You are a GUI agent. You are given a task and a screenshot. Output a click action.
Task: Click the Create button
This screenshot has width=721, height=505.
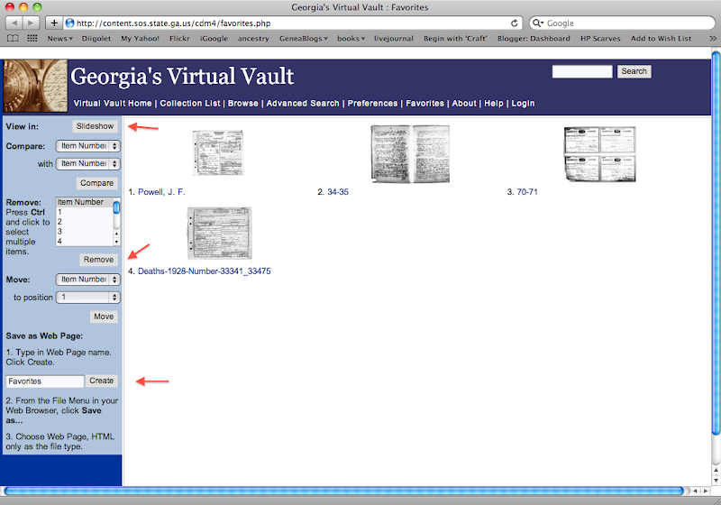point(101,381)
